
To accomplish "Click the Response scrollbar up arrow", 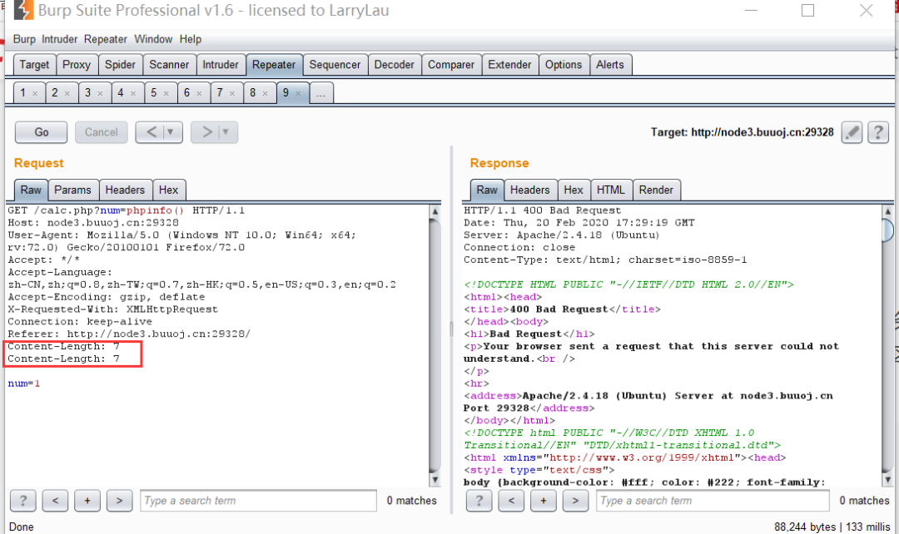I will click(x=887, y=211).
